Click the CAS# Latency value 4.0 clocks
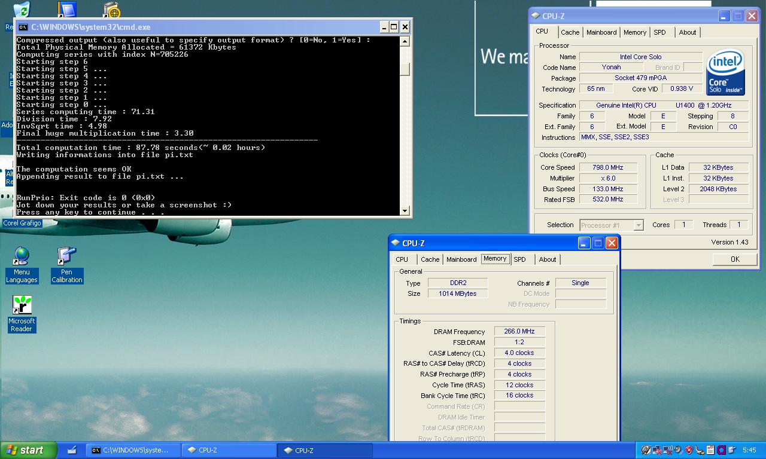 519,353
